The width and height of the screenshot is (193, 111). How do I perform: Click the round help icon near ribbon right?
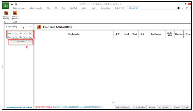point(178,8)
